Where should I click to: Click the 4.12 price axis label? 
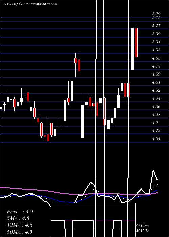click(x=156, y=131)
